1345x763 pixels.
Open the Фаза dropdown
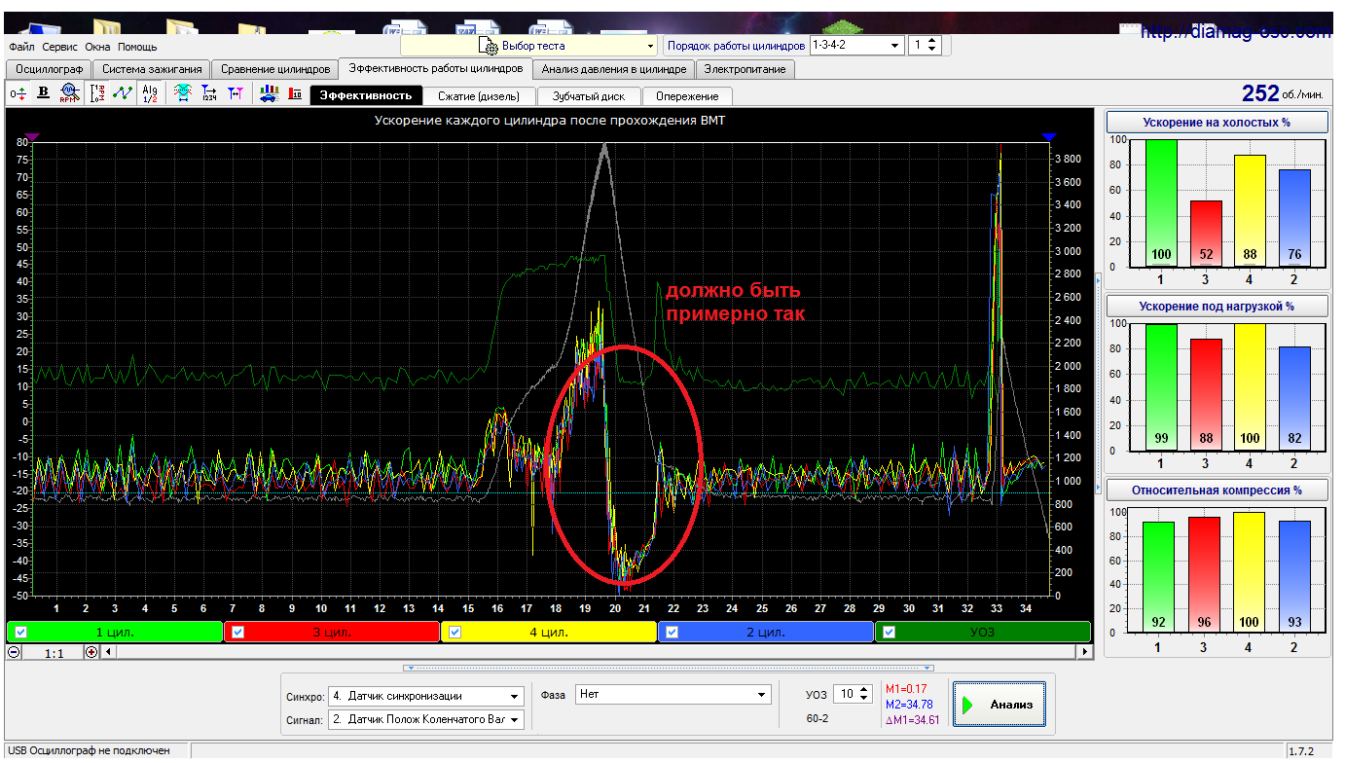click(x=672, y=695)
